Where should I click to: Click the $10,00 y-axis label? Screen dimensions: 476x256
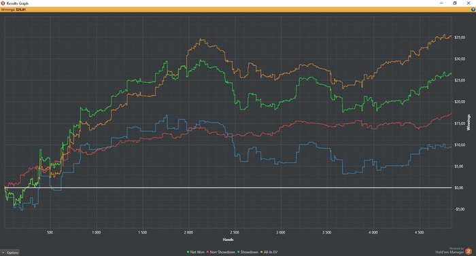click(x=460, y=145)
